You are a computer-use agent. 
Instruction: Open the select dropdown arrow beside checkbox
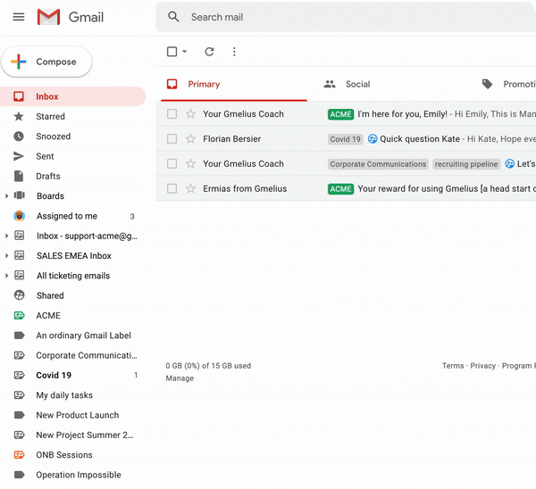click(185, 52)
